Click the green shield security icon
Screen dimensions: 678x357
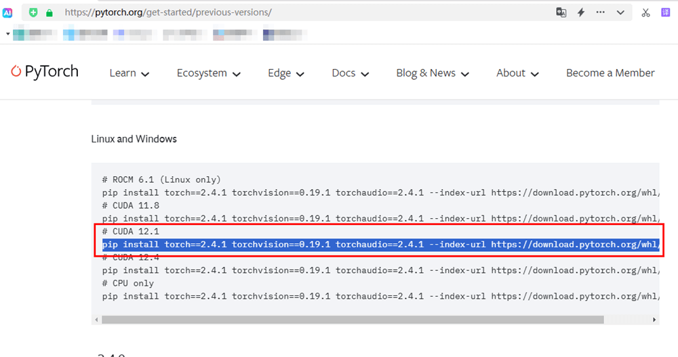point(34,12)
